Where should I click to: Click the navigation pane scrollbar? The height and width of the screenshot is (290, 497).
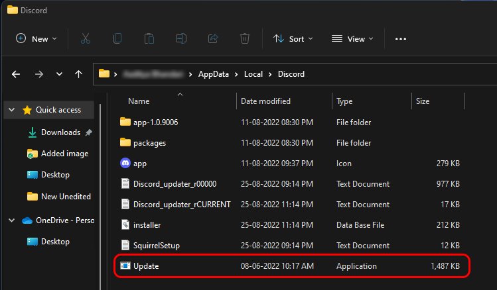100,196
